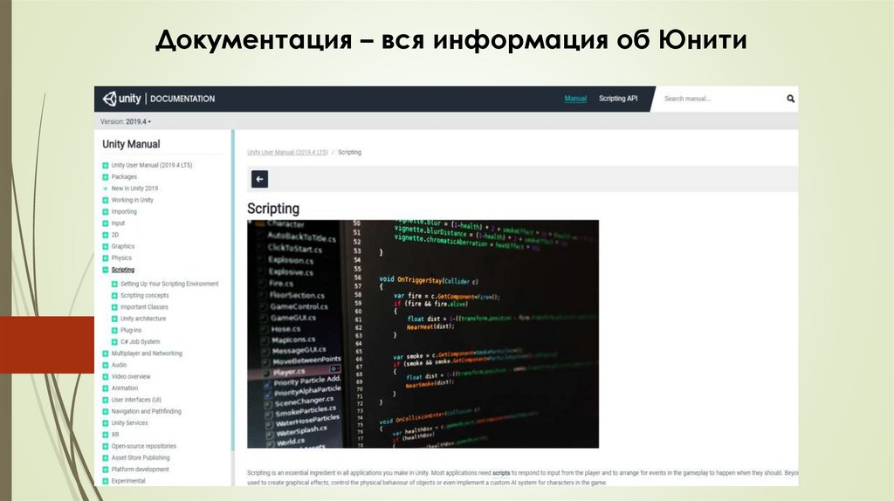The width and height of the screenshot is (894, 501).
Task: Expand the Audio tree node
Action: [x=106, y=365]
